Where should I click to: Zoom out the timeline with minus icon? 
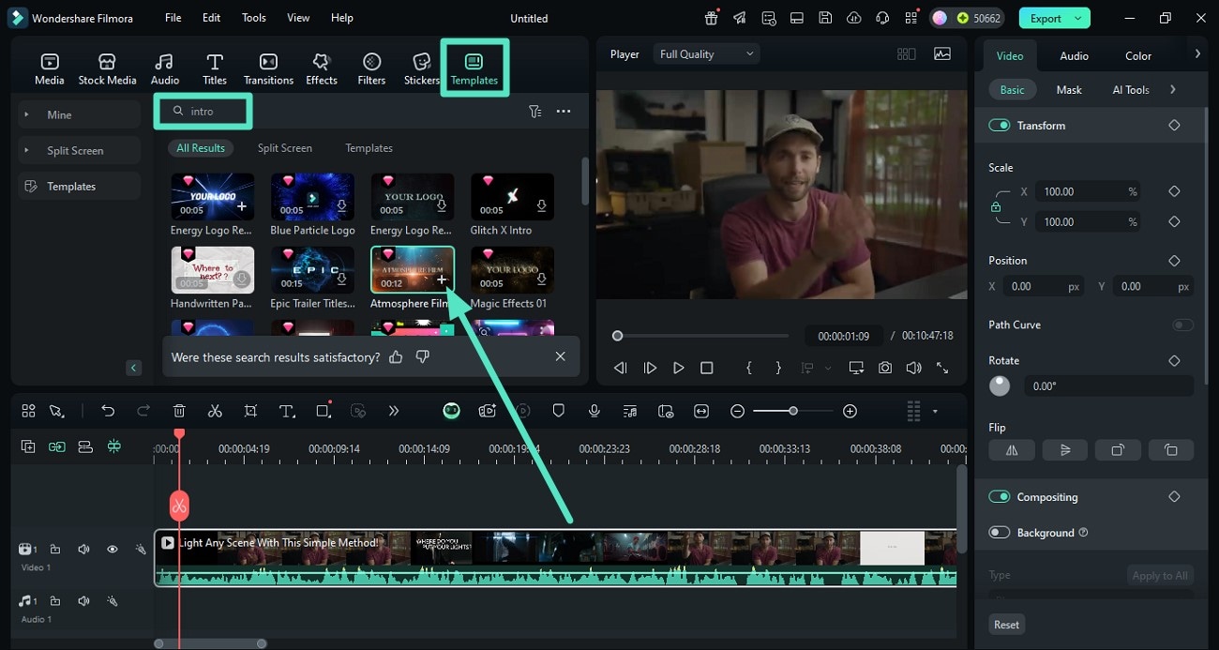coord(738,411)
